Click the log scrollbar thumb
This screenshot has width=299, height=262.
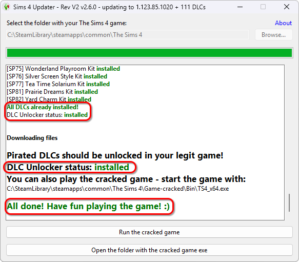coord(289,203)
